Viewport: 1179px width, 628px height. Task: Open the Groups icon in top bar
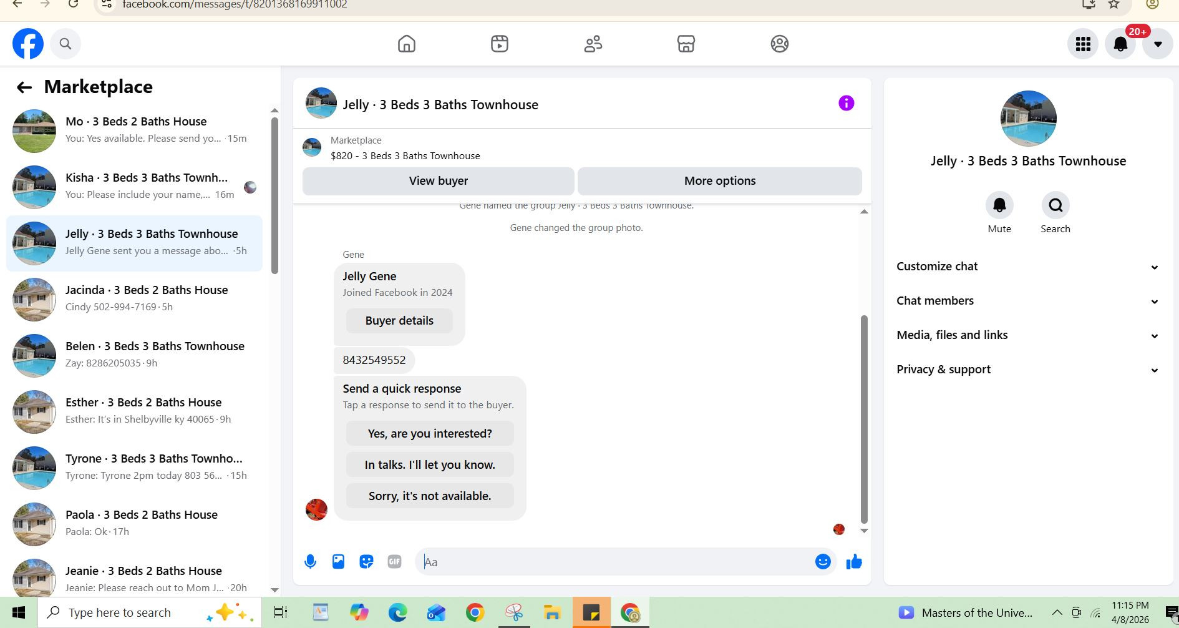pos(780,44)
